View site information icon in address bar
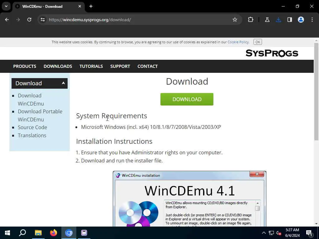319x239 pixels. [x=42, y=20]
